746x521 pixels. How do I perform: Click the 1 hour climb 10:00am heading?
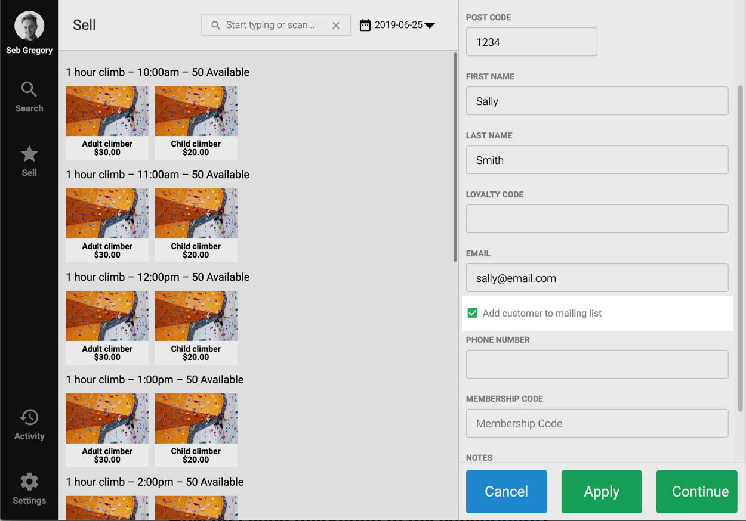158,72
